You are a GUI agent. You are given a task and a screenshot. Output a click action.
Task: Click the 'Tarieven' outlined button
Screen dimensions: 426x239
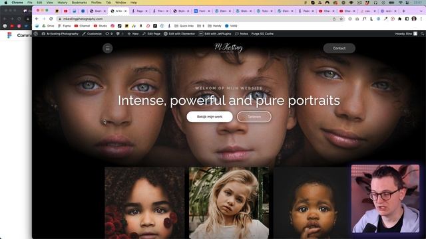254,117
